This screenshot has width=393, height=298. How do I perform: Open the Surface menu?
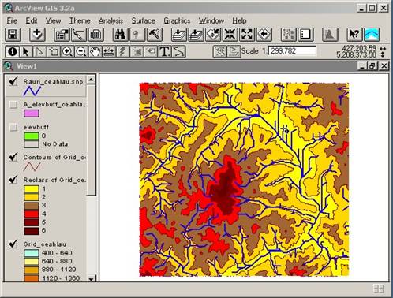coord(144,20)
